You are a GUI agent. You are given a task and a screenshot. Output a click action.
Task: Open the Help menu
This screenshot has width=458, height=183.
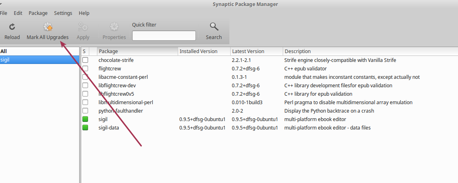click(x=84, y=13)
